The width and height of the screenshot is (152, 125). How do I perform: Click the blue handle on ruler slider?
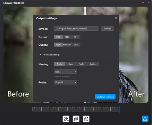[x=119, y=109]
